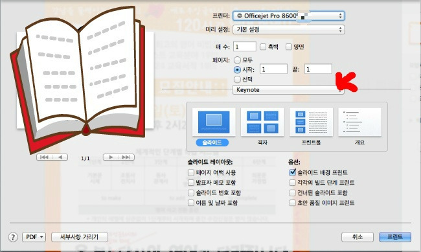This screenshot has width=421, height=252.
Task: Click the 취소 cancel button
Action: [x=358, y=237]
